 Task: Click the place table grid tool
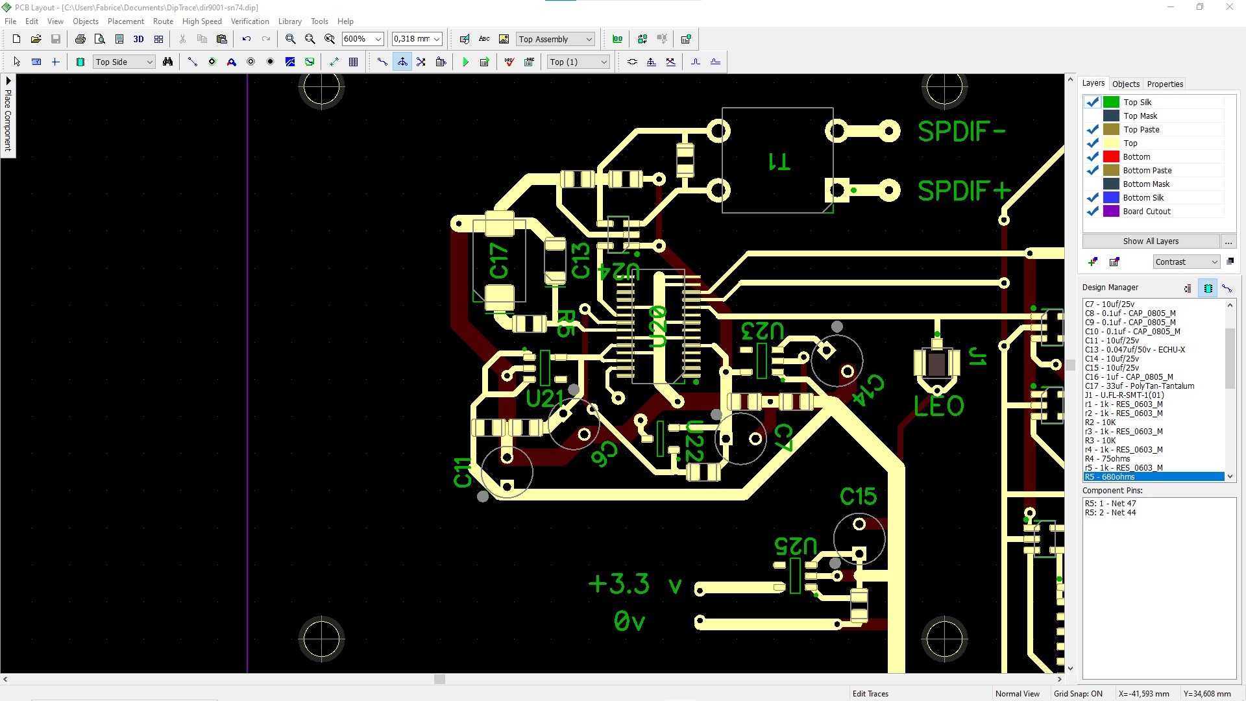tap(354, 62)
